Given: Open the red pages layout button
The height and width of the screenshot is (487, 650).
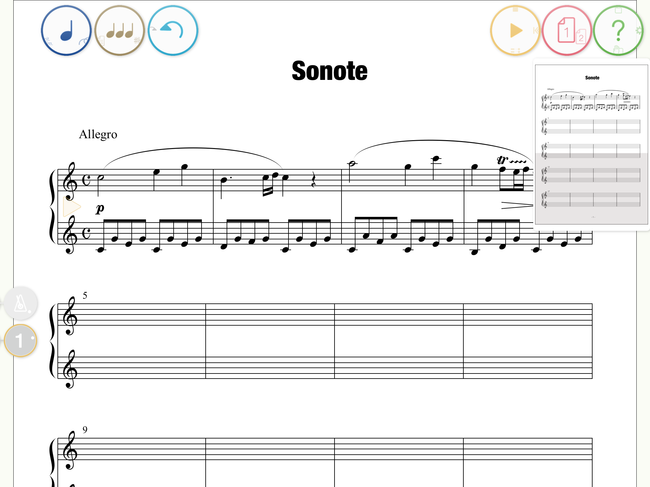Looking at the screenshot, I should pyautogui.click(x=567, y=30).
